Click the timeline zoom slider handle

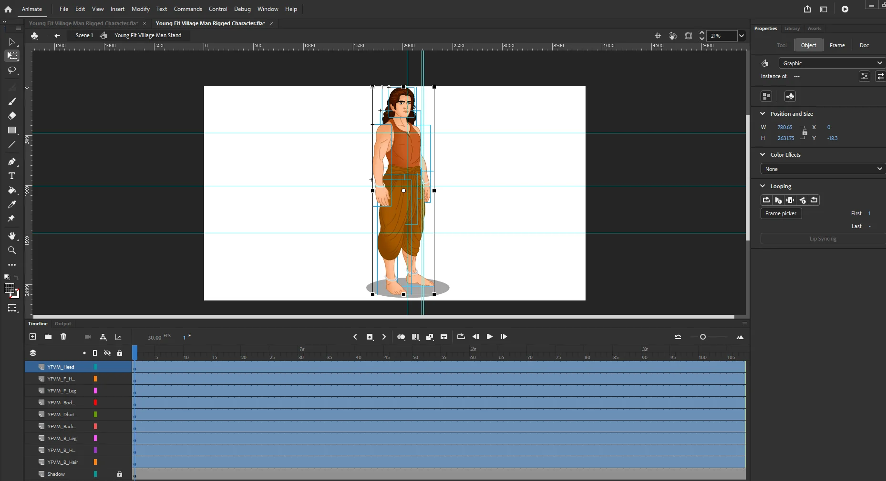(702, 337)
